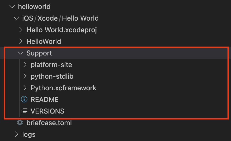This screenshot has height=141, width=231.
Task: Expand the platform-site folder arrow
Action: pyautogui.click(x=25, y=65)
